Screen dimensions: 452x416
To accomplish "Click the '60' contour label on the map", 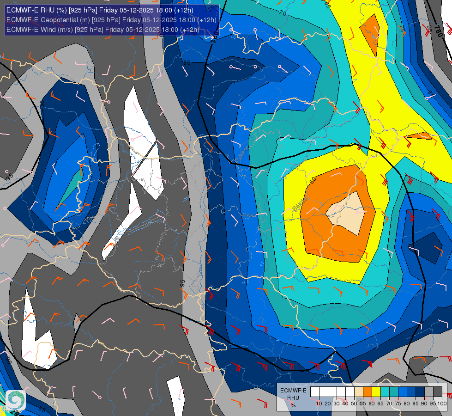I will click(x=313, y=180).
